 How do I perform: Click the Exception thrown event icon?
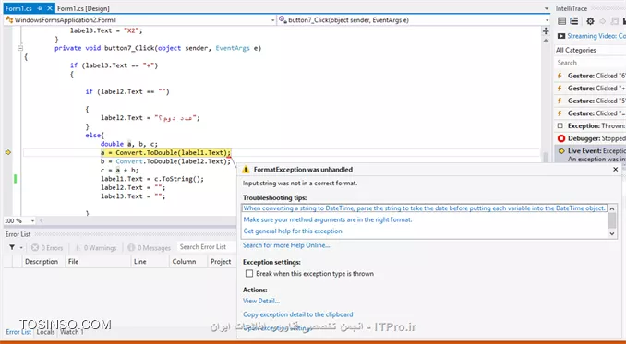560,126
